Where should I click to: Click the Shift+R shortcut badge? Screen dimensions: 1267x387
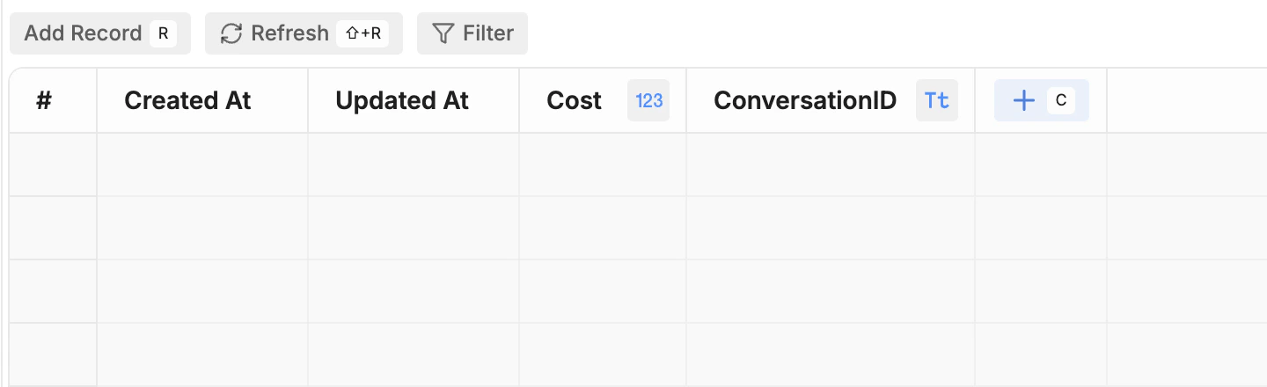pyautogui.click(x=363, y=33)
